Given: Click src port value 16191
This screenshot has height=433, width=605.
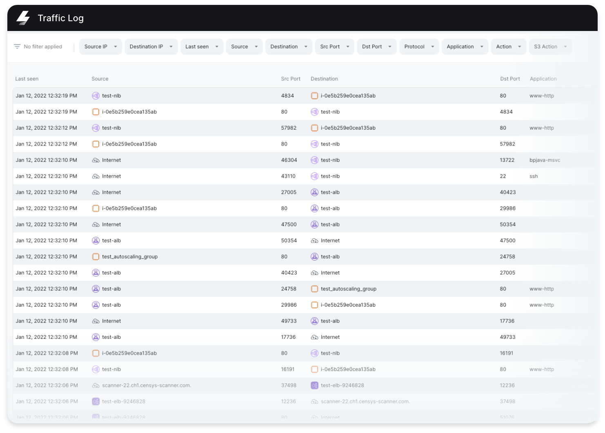Looking at the screenshot, I should coord(288,369).
